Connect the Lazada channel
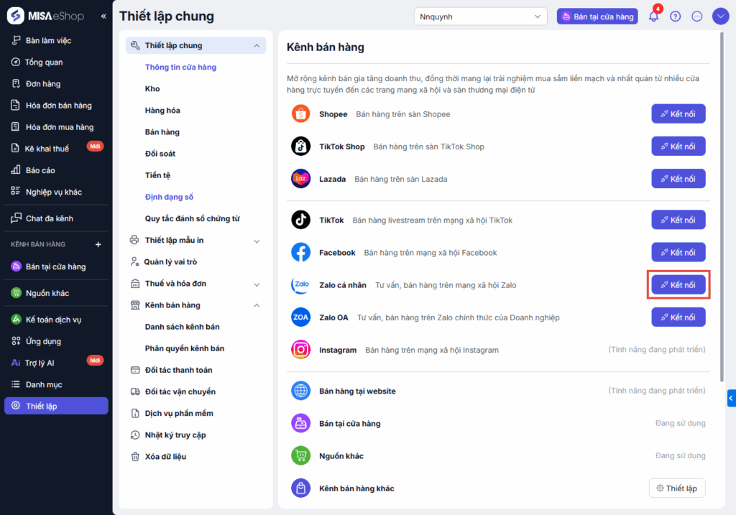Image resolution: width=736 pixels, height=515 pixels. coord(678,179)
